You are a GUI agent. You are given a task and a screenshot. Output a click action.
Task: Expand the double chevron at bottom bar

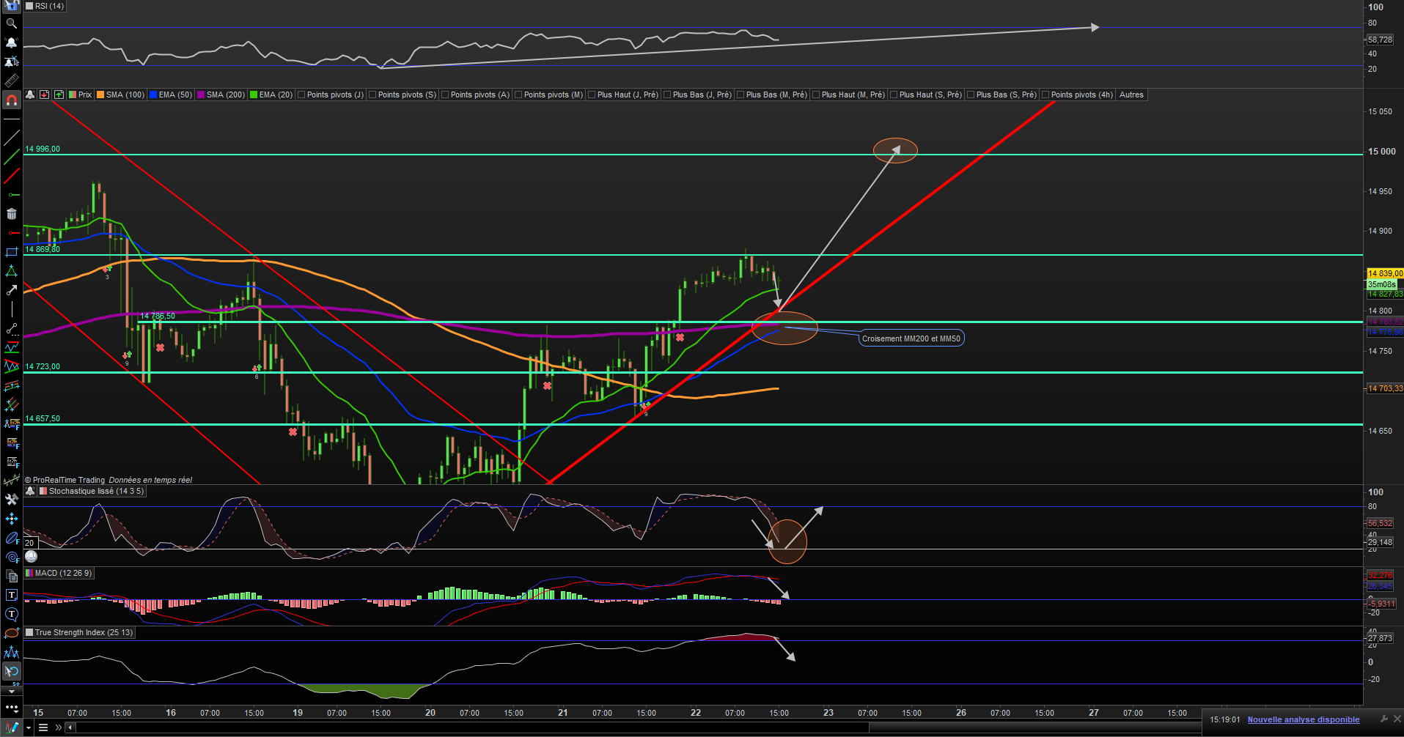(x=58, y=727)
